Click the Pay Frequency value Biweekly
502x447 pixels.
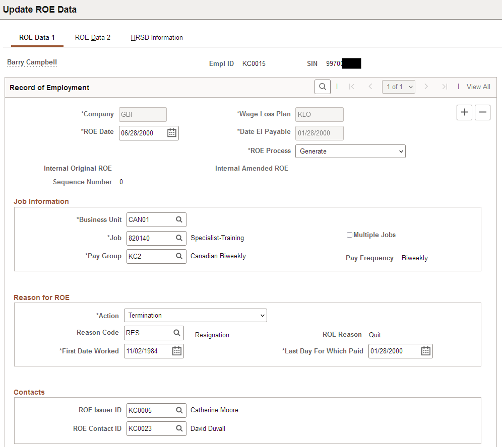(x=415, y=258)
